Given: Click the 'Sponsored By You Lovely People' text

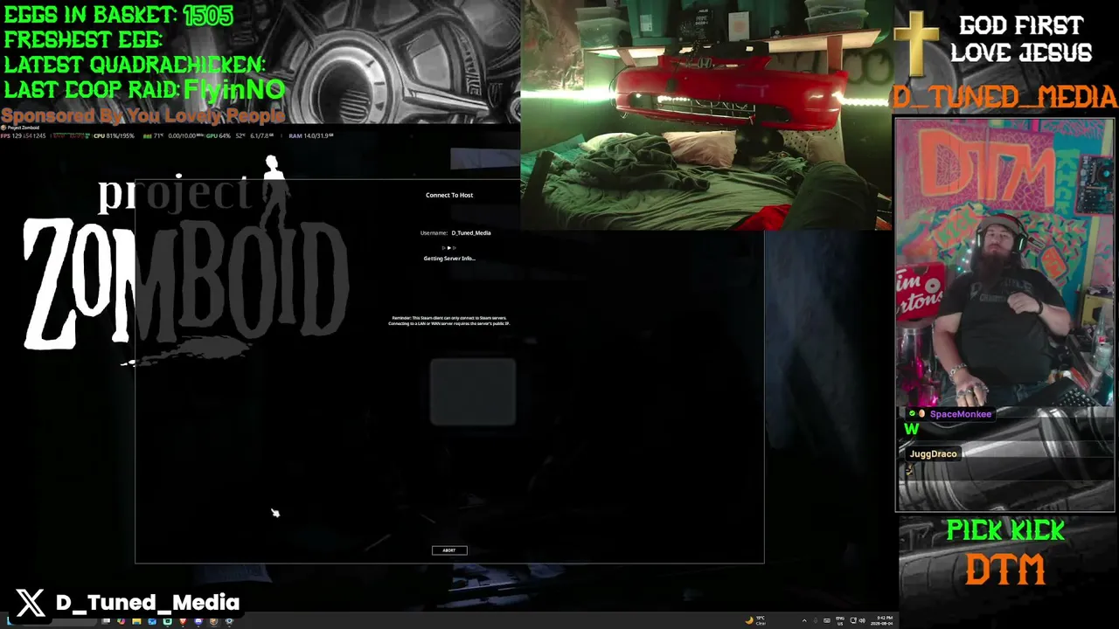Looking at the screenshot, I should (x=142, y=116).
